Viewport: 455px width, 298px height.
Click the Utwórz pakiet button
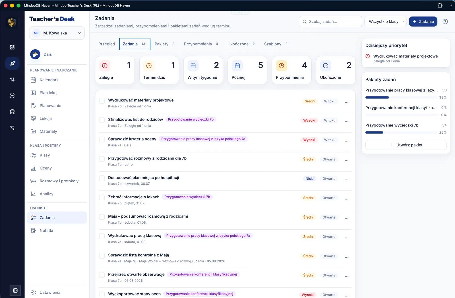click(x=406, y=145)
